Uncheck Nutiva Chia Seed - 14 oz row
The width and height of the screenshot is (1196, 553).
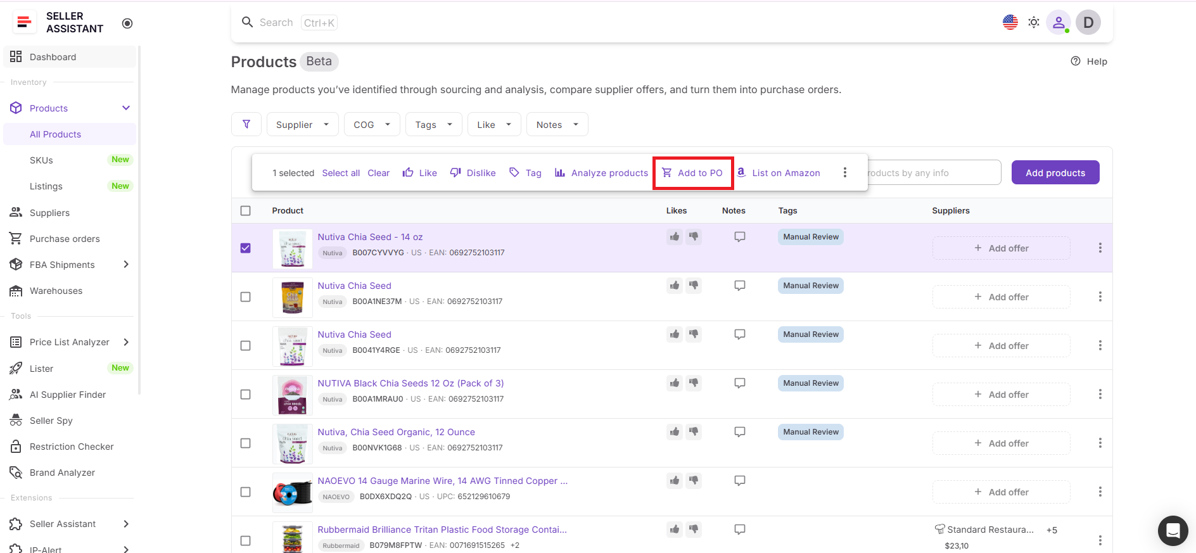pyautogui.click(x=246, y=248)
